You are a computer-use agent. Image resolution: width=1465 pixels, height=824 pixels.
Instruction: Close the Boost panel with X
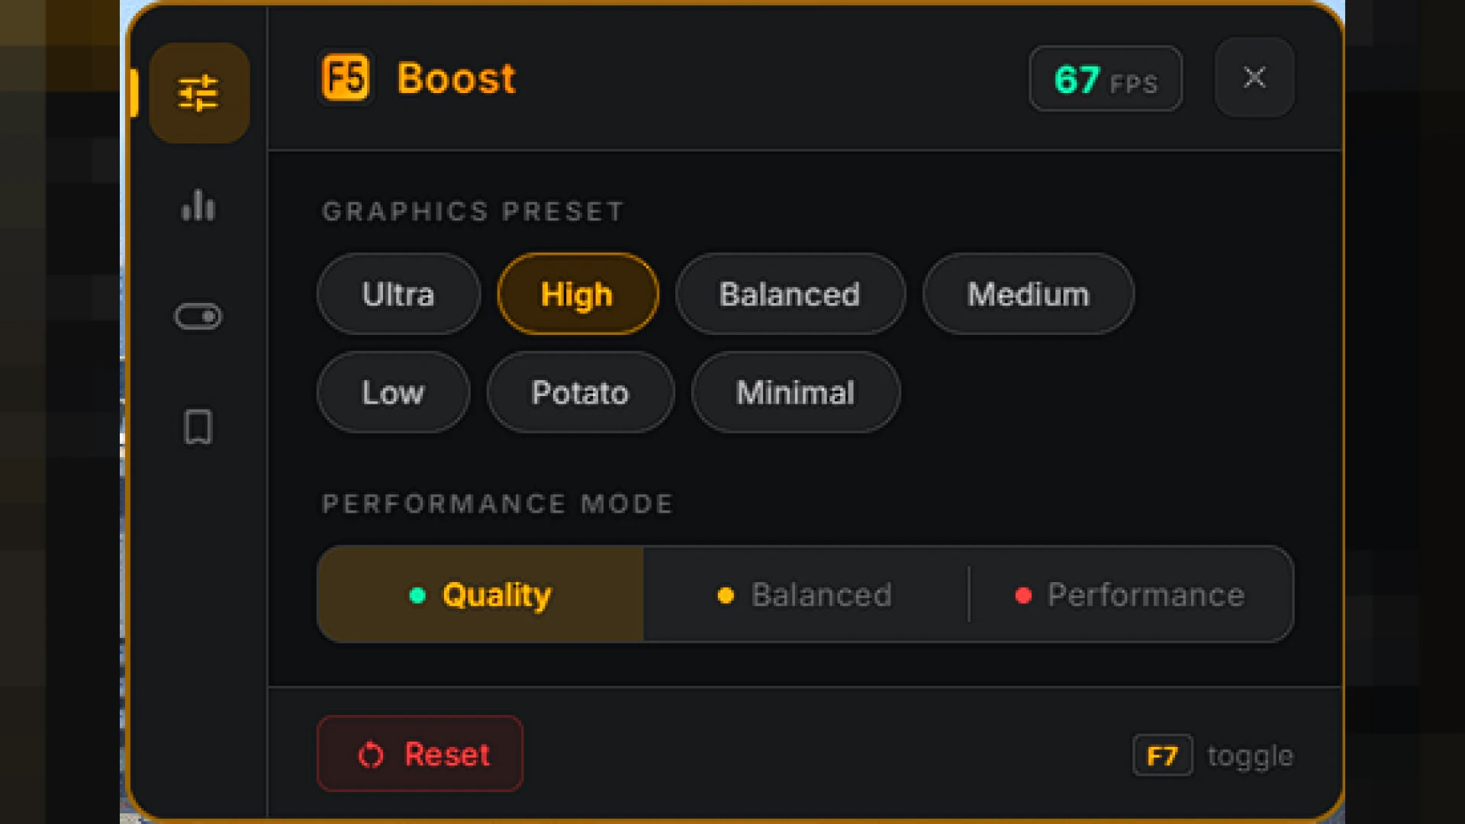(x=1254, y=77)
